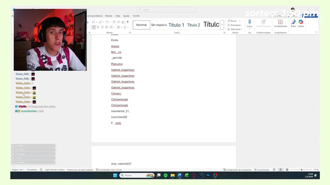Click Accesibilidad: todo correcto in status bar
Image resolution: width=330 pixels, height=185 pixels.
coord(109,170)
